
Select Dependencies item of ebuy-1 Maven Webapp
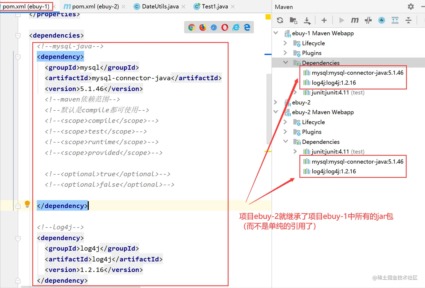point(321,63)
